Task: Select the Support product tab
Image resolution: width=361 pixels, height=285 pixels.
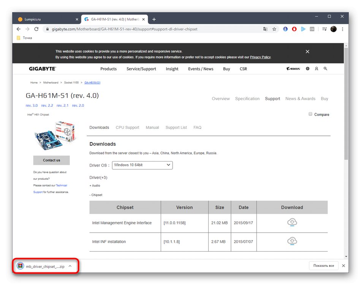Action: click(x=272, y=98)
